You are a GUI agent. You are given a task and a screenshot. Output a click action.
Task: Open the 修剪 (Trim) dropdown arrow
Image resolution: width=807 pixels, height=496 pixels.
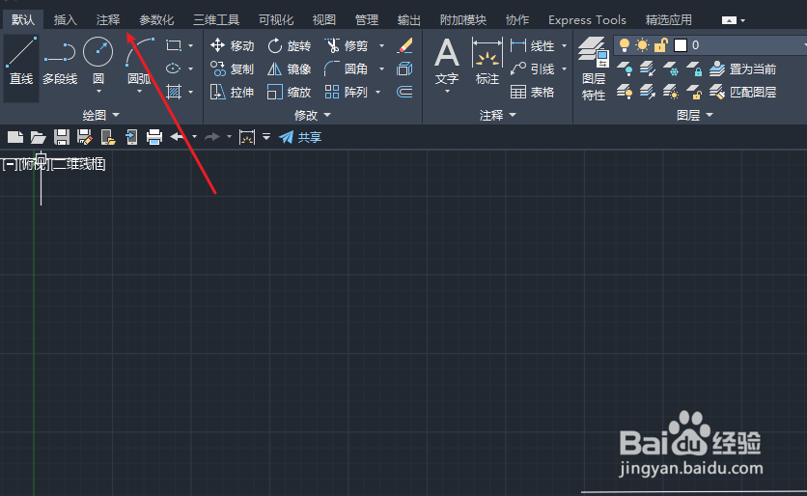pyautogui.click(x=381, y=45)
